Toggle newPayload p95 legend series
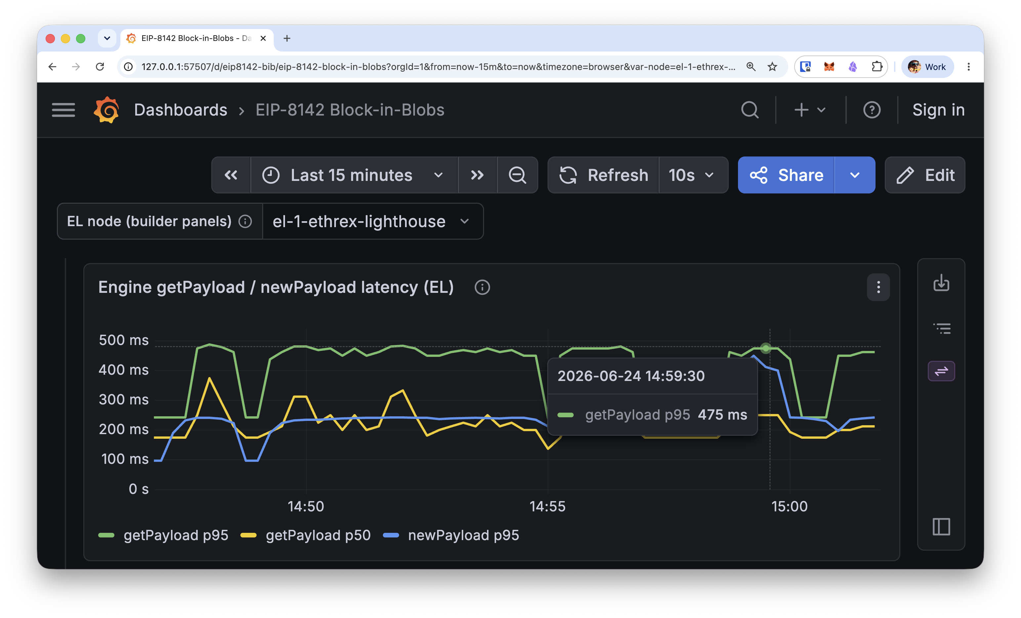This screenshot has width=1021, height=618. point(463,535)
